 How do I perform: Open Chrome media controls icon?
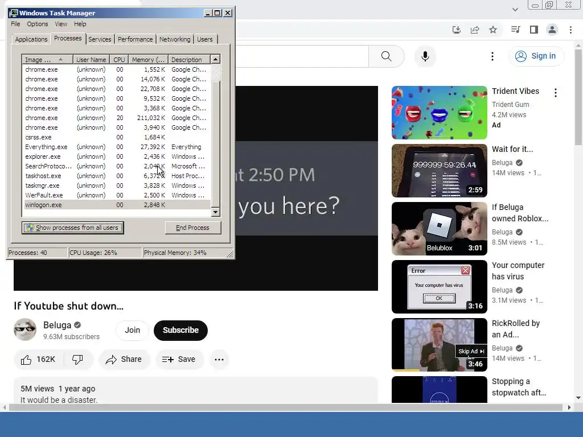[515, 30]
